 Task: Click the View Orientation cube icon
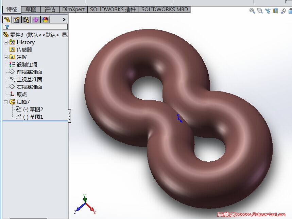(x=290, y=11)
